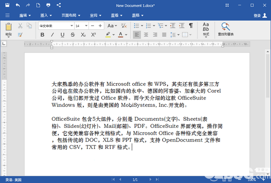Click the vertical scrollbar thumb
Image resolution: width=271 pixels, height=183 pixels.
click(x=268, y=76)
